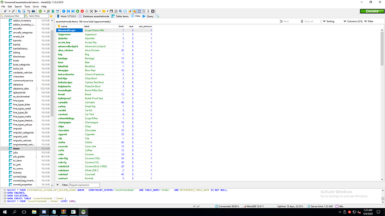The height and width of the screenshot is (216, 385).
Task: Open new query tab icon
Action: (x=157, y=16)
